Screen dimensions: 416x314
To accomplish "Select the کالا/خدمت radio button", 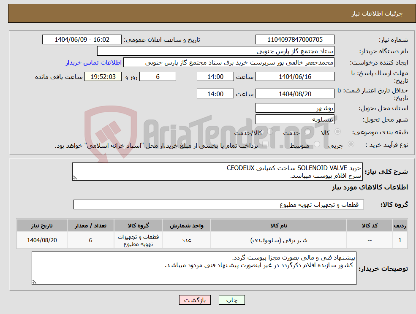I will 270,132.
